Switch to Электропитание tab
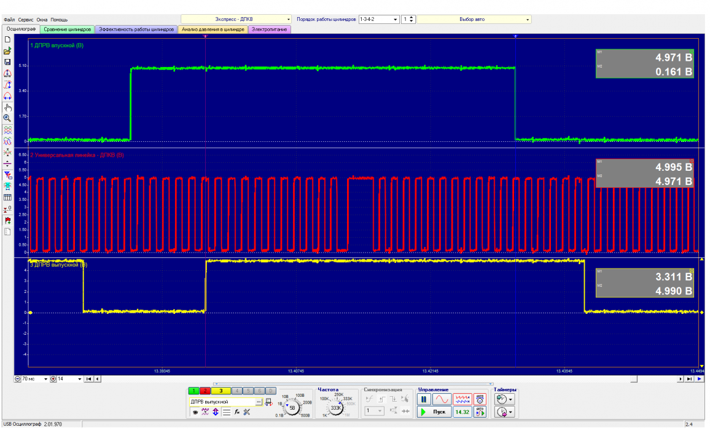 pos(269,29)
